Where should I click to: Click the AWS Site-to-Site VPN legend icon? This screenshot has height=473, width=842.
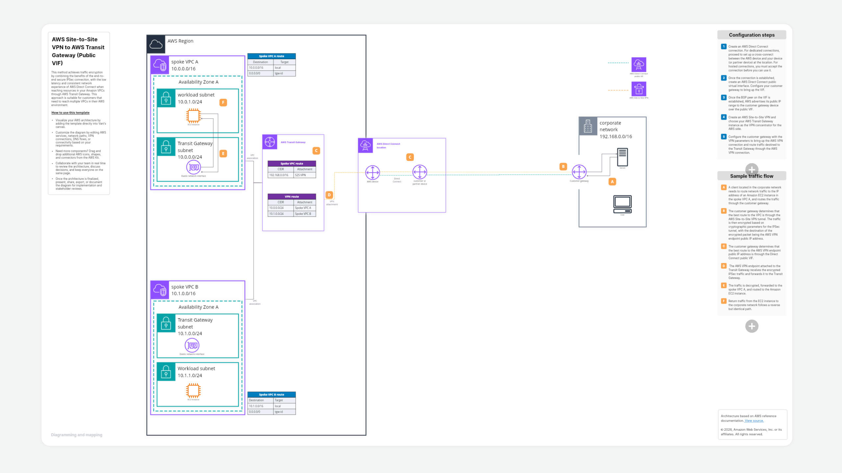click(639, 89)
